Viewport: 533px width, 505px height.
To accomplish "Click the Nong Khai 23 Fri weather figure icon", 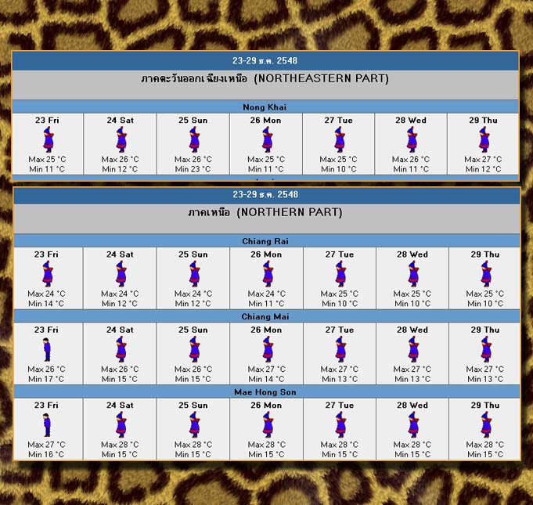I will pos(47,139).
